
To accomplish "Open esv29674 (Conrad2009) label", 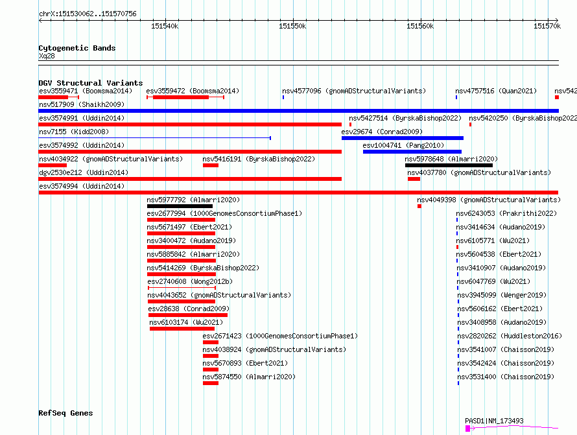I will point(382,132).
